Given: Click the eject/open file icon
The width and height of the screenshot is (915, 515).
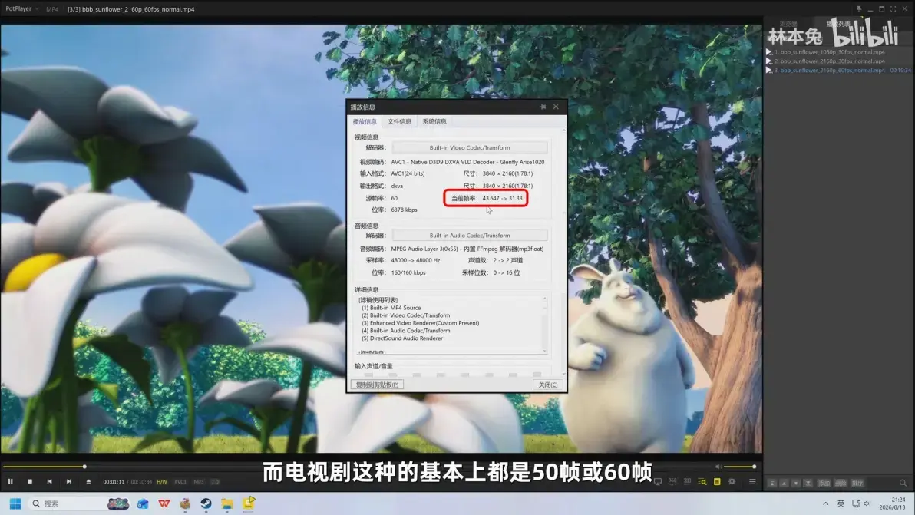Looking at the screenshot, I should tap(89, 482).
